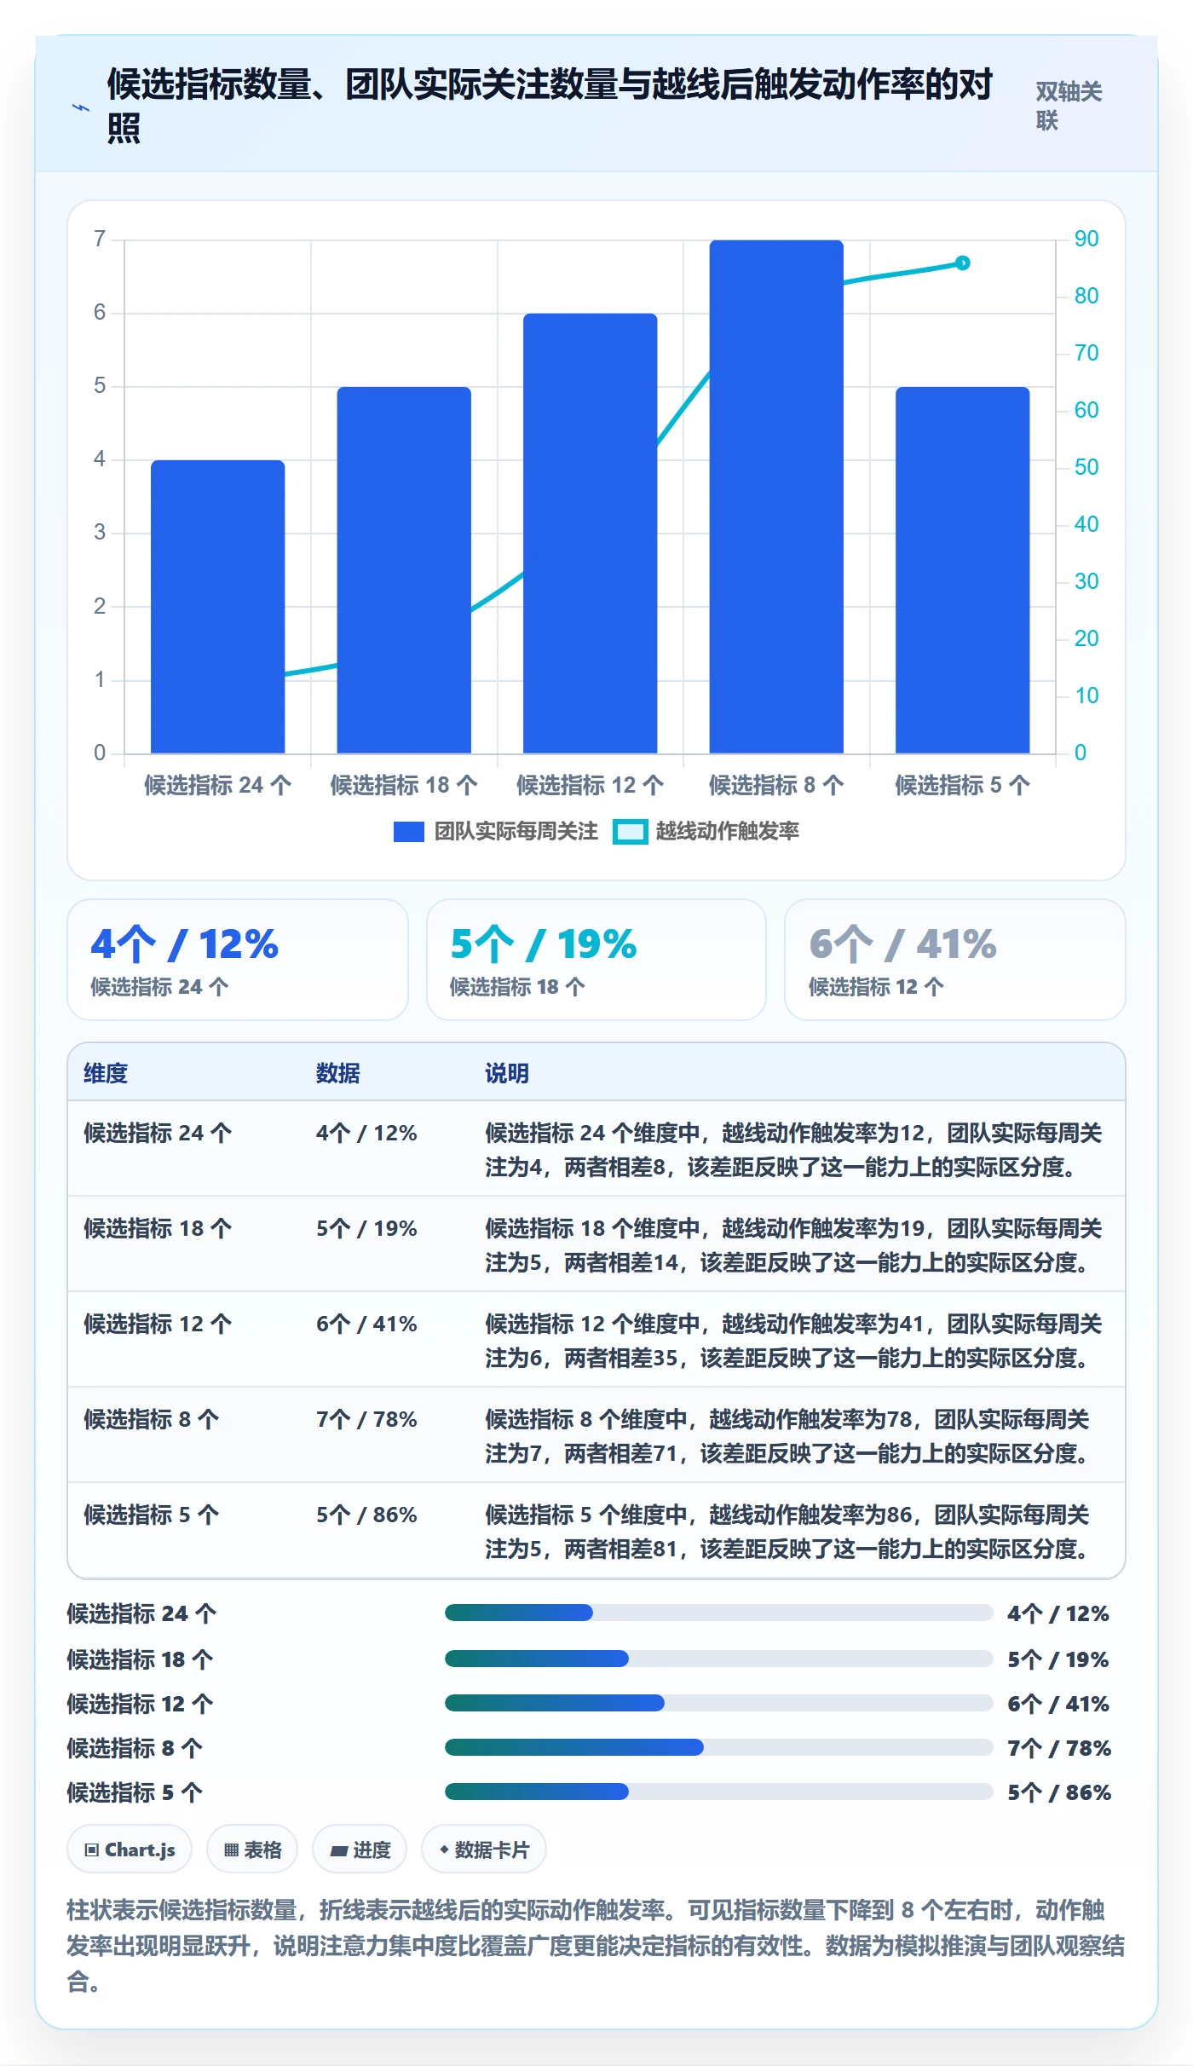Click the bar for 候选指标 18 个
The image size is (1193, 2066).
[x=404, y=570]
